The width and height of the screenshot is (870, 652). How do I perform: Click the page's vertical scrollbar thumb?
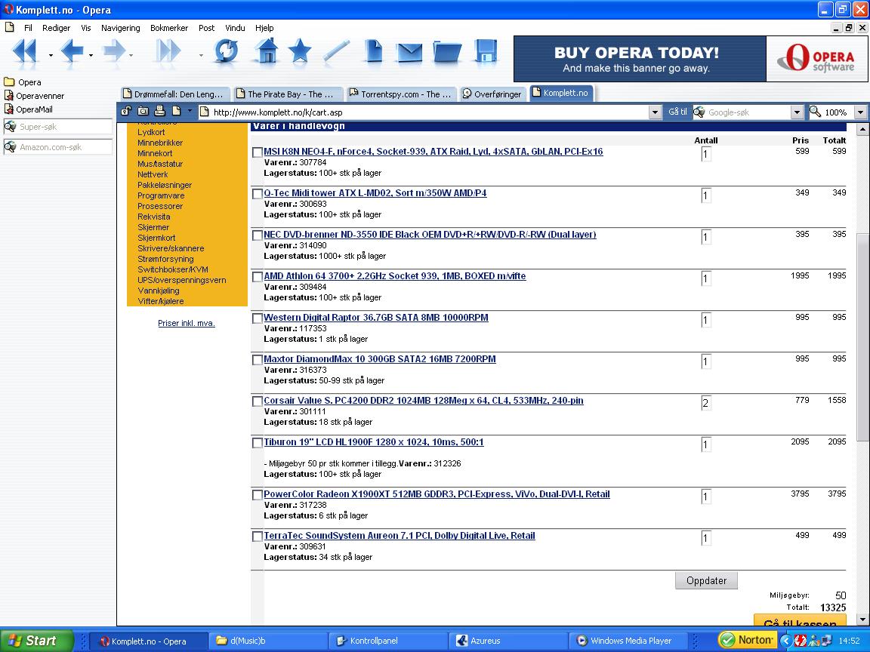(862, 337)
